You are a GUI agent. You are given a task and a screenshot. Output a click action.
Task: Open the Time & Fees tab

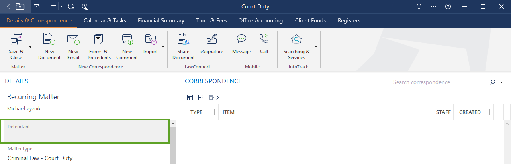tap(211, 20)
